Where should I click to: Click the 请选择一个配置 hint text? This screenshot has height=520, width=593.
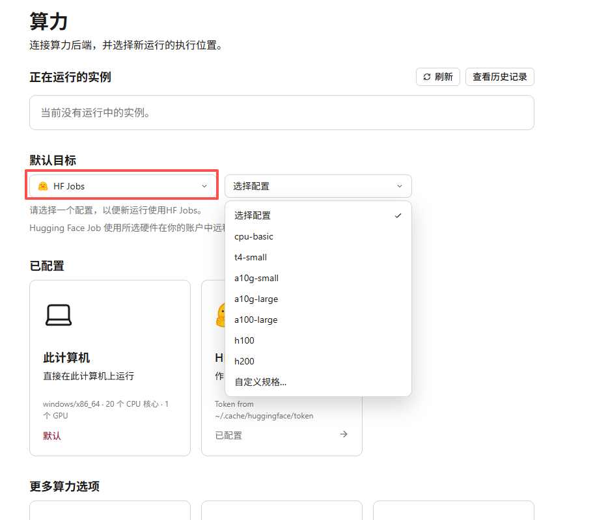tap(115, 210)
